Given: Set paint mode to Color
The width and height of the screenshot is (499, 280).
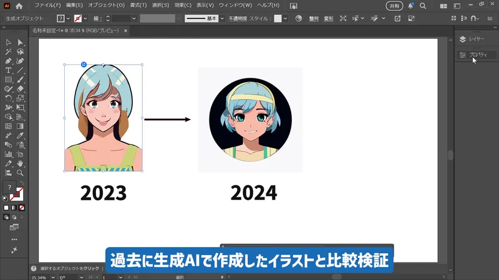Looking at the screenshot, I should tap(6, 208).
